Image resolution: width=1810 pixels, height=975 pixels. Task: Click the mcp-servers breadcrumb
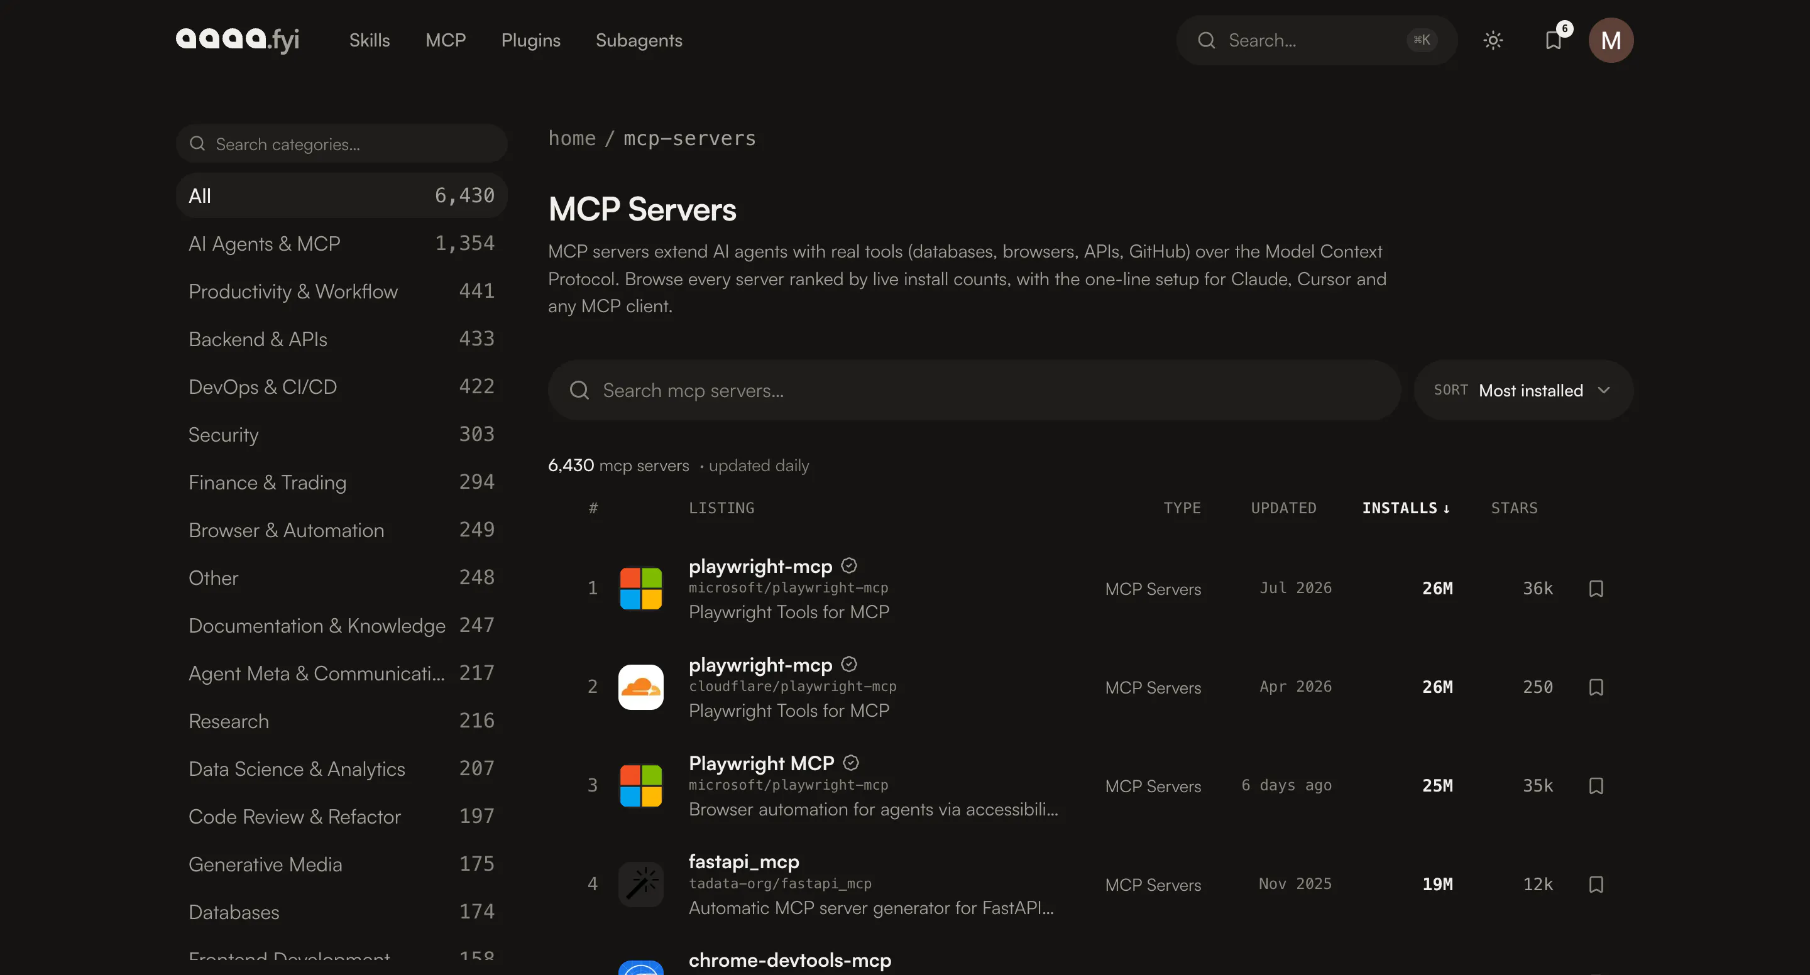click(689, 138)
